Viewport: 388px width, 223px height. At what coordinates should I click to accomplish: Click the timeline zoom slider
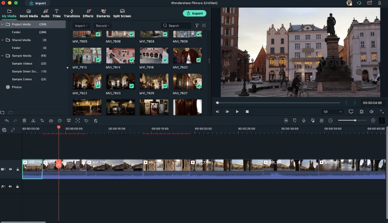click(x=352, y=121)
